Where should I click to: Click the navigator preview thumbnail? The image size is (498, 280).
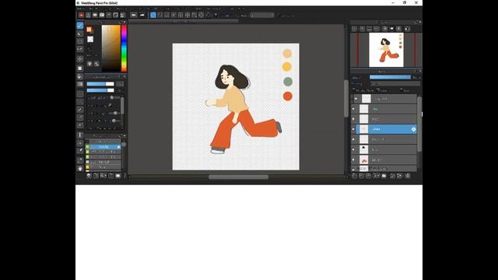(x=386, y=50)
